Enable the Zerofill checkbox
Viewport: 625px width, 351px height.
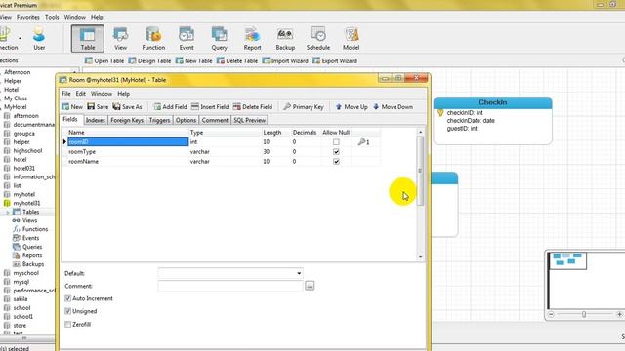67,325
